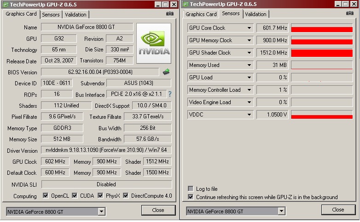Maximize the right GPU-Z window

(346, 4)
